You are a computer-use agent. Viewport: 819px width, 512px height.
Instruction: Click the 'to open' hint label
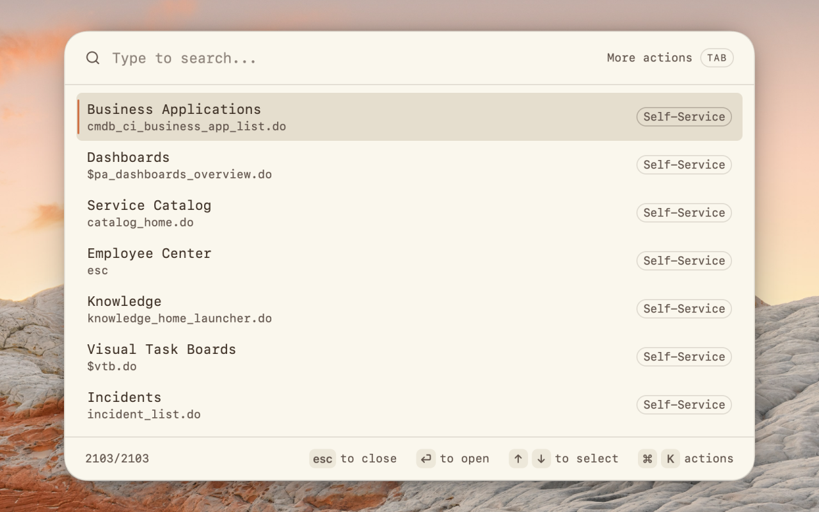(x=465, y=459)
